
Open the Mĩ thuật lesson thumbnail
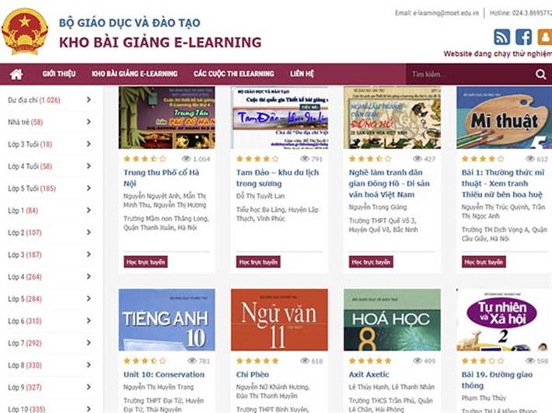[504, 118]
